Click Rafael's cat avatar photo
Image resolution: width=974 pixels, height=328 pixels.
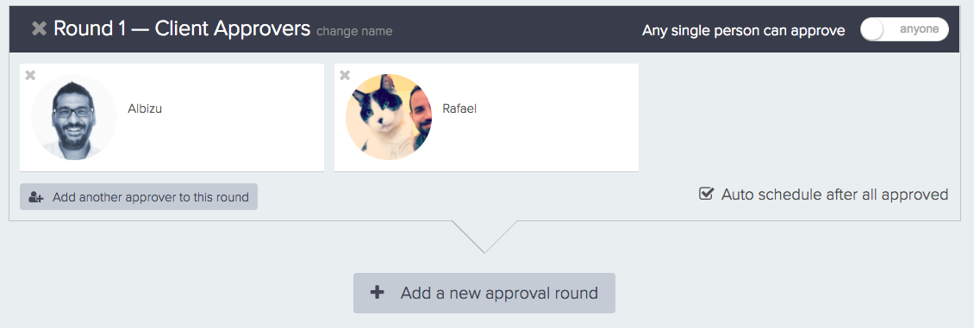click(x=388, y=117)
